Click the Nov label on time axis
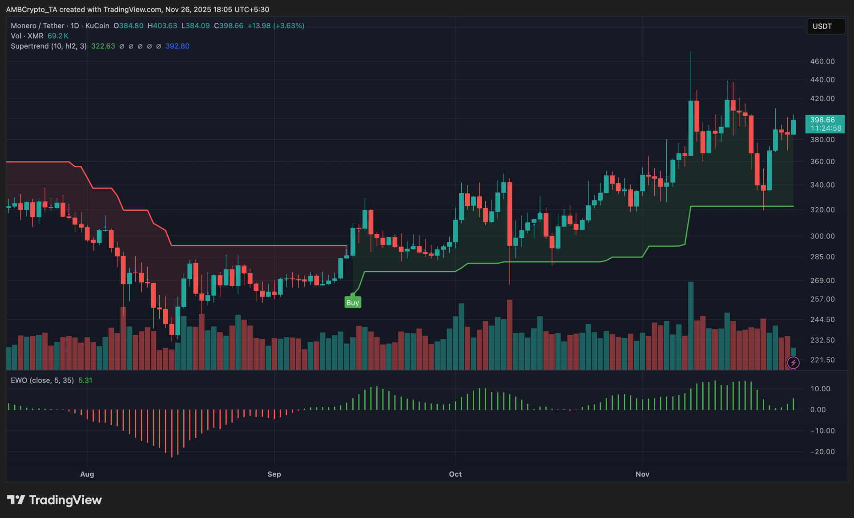Screen dimensions: 854x518 [x=642, y=474]
